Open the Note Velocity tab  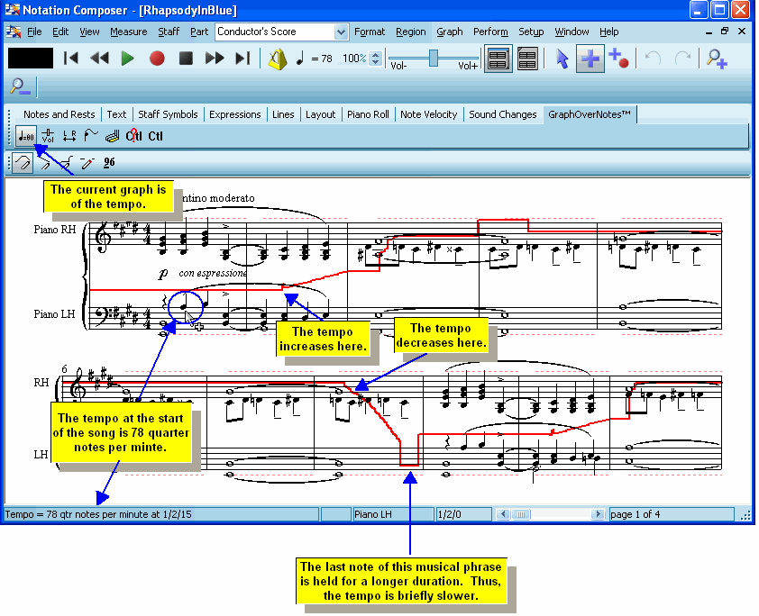[x=429, y=114]
